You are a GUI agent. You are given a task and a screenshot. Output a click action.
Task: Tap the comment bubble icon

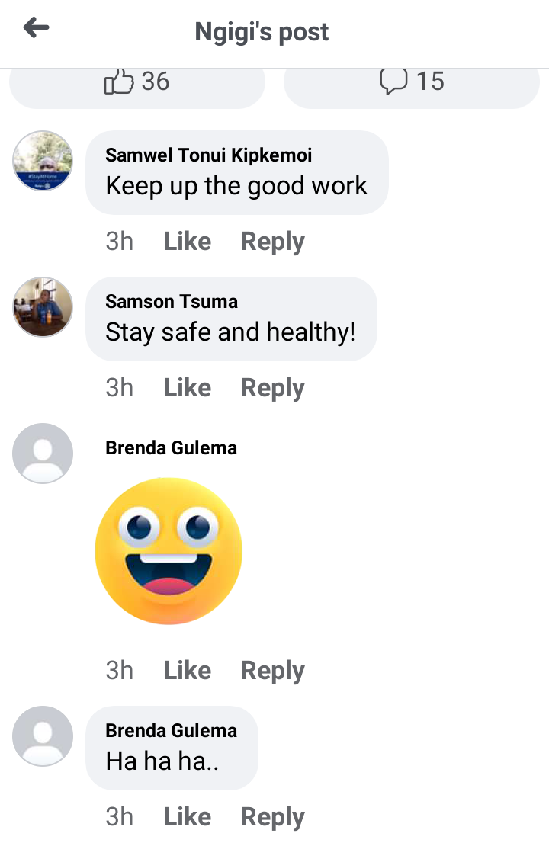coord(393,82)
